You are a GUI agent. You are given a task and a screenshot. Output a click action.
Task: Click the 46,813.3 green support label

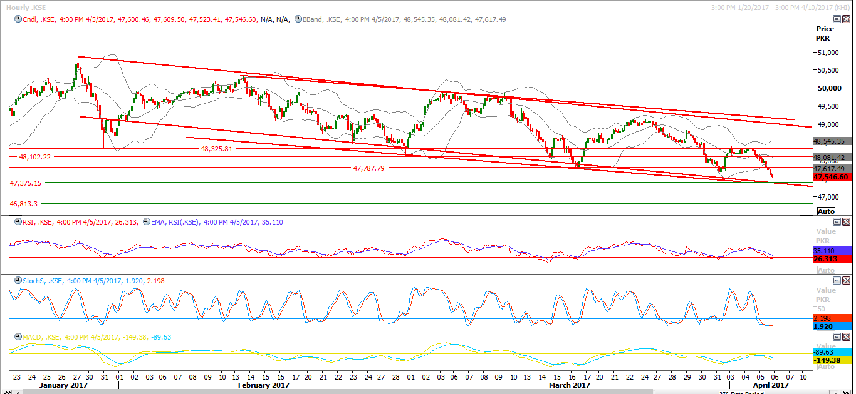(24, 204)
